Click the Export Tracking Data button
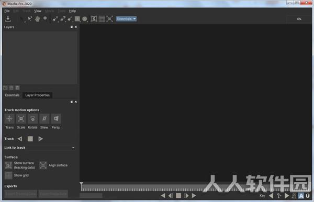The width and height of the screenshot is (314, 202). click(x=21, y=194)
